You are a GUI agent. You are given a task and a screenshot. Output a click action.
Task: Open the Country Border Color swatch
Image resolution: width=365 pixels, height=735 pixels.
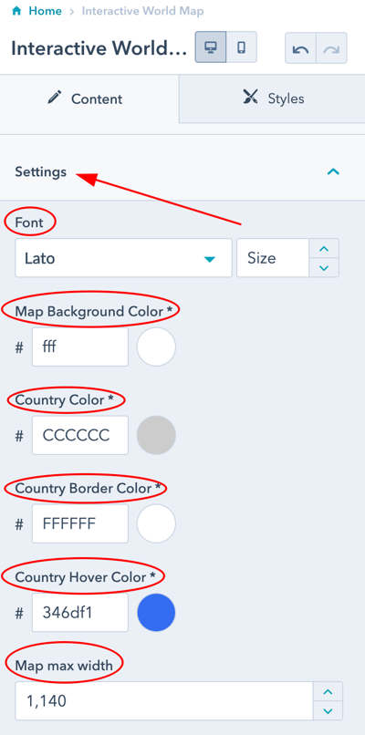(156, 523)
